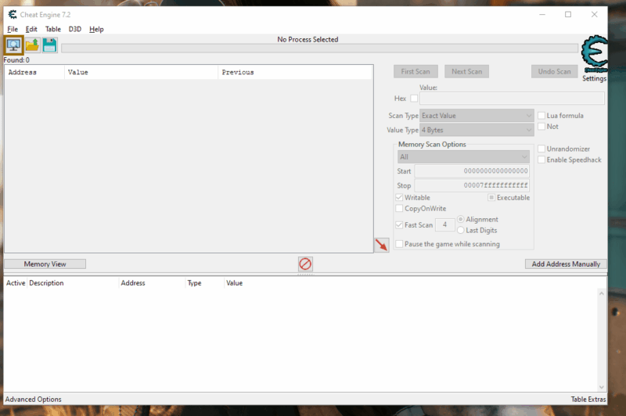
Task: Enable the Unrandomizer option
Action: [x=541, y=149]
